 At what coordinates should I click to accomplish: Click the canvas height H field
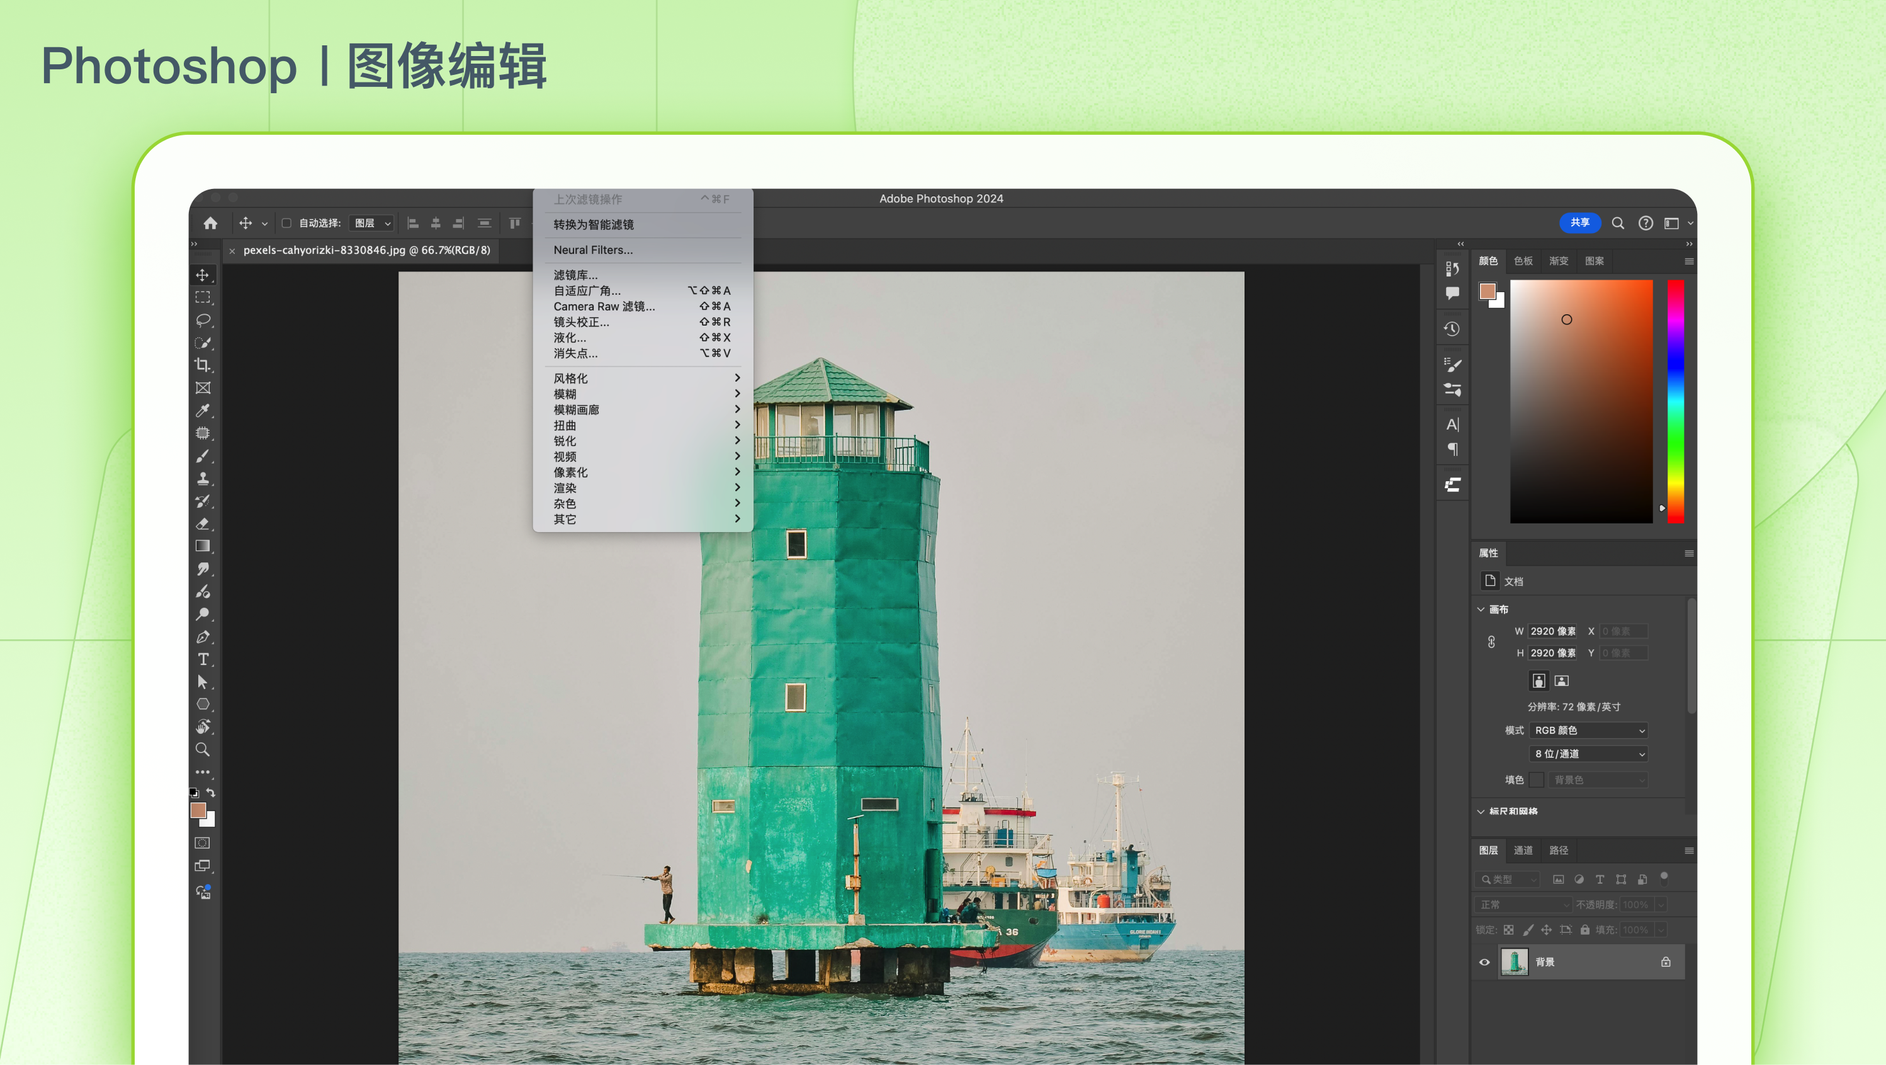tap(1553, 653)
